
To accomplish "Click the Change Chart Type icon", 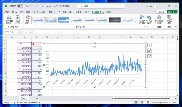I will [159, 20].
